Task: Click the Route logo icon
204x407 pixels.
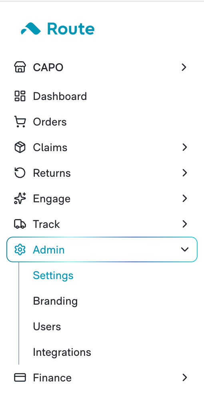Action: (x=31, y=28)
